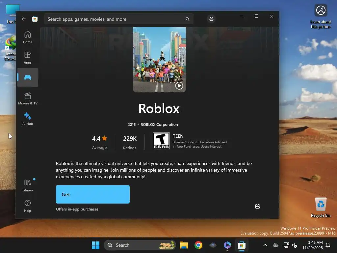The height and width of the screenshot is (253, 337).
Task: Click ROBLOX Corporation publisher link
Action: pos(159,125)
